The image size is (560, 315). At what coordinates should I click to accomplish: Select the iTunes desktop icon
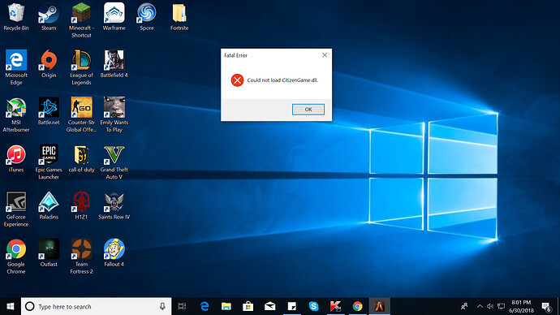(16, 158)
